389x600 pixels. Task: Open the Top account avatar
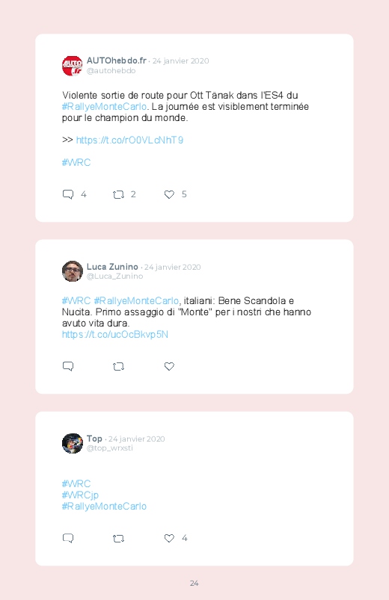click(x=72, y=443)
